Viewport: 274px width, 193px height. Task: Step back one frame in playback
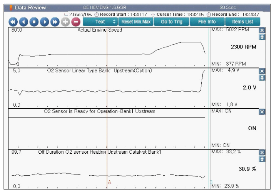coord(23,22)
